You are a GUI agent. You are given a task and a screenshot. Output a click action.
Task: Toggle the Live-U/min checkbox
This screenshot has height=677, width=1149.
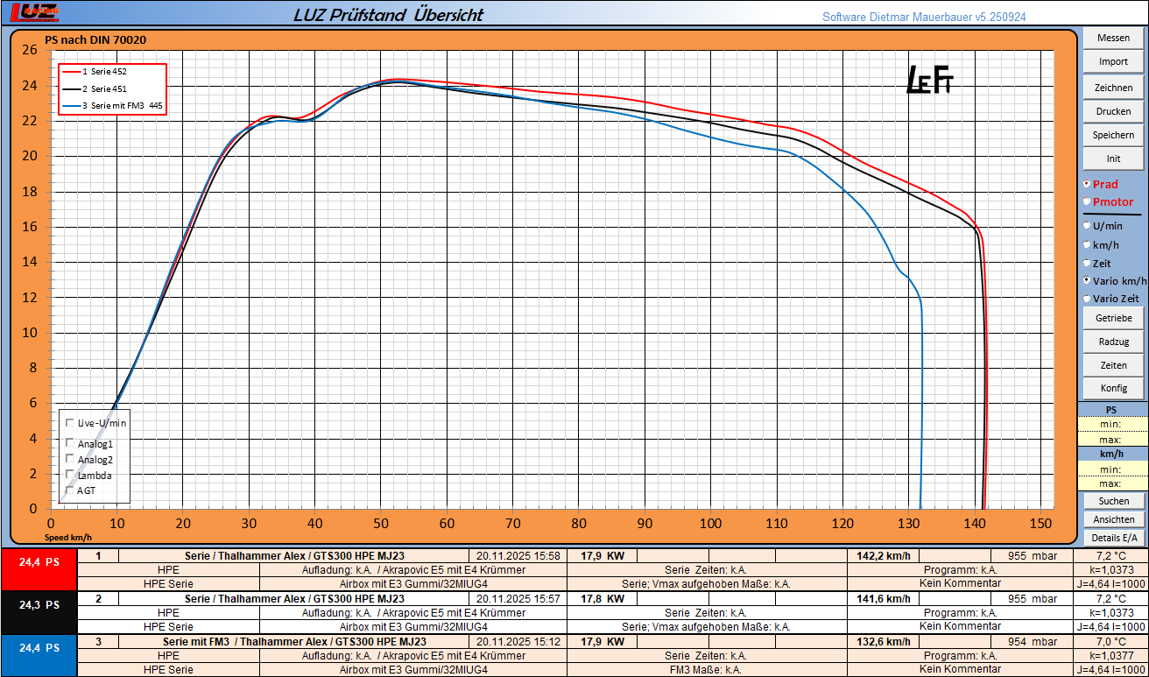point(70,422)
